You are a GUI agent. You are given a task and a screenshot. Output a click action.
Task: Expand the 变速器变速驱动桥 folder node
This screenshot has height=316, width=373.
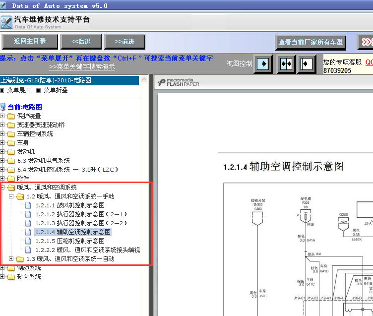click(2, 125)
